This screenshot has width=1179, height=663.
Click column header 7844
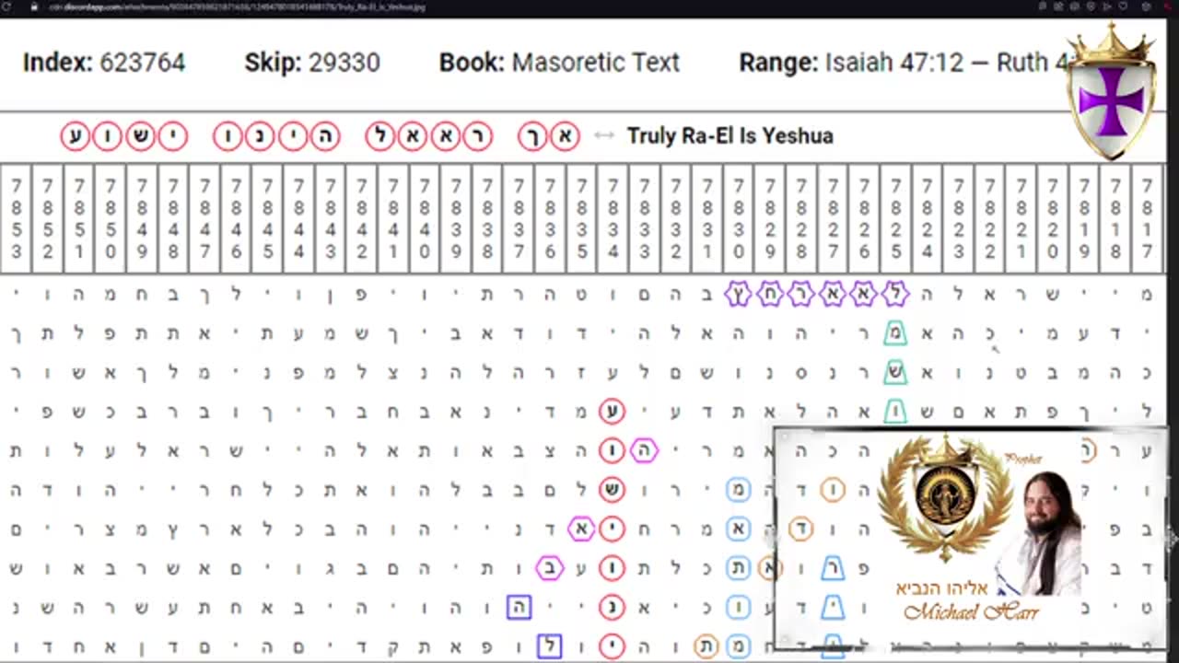(x=298, y=219)
